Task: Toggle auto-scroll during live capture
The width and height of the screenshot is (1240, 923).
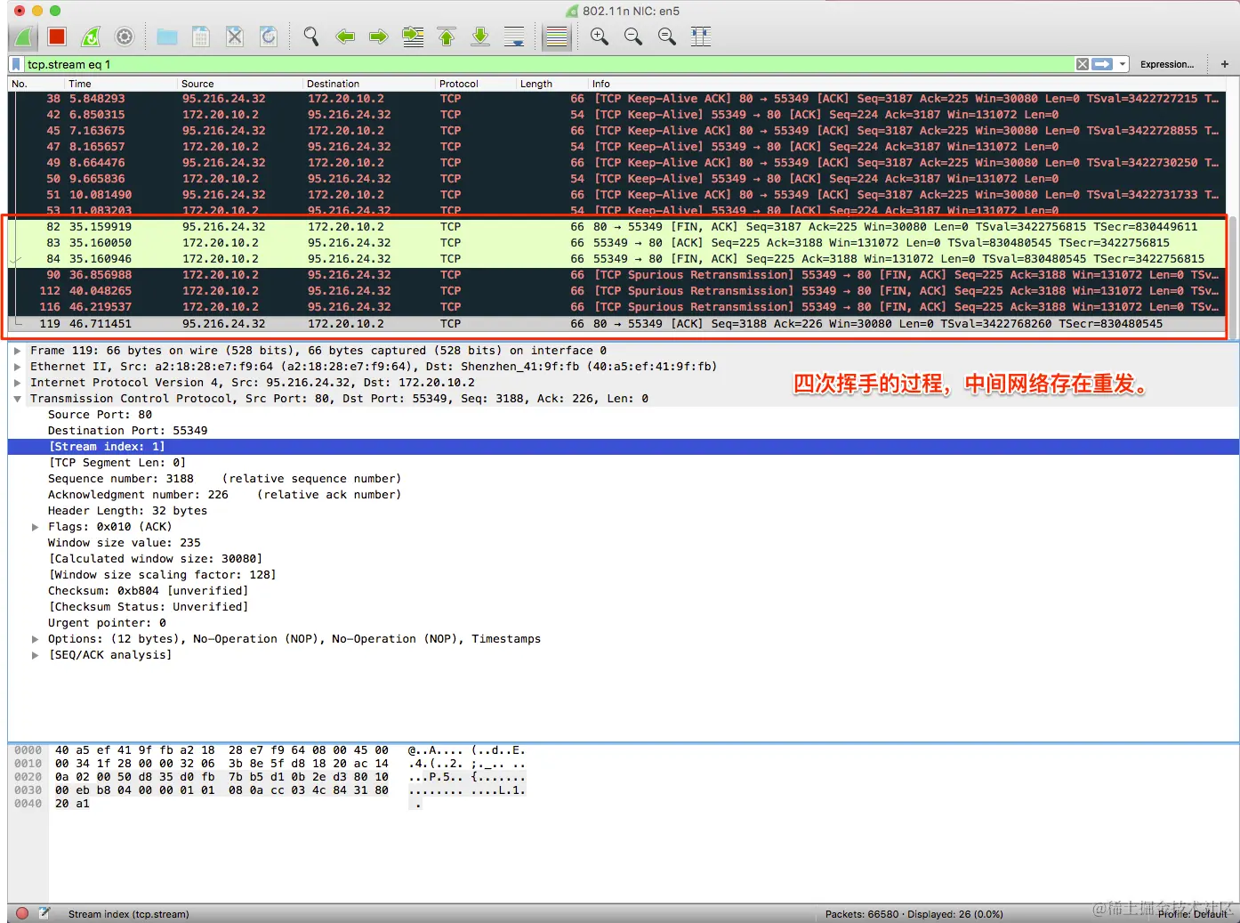Action: [x=514, y=36]
